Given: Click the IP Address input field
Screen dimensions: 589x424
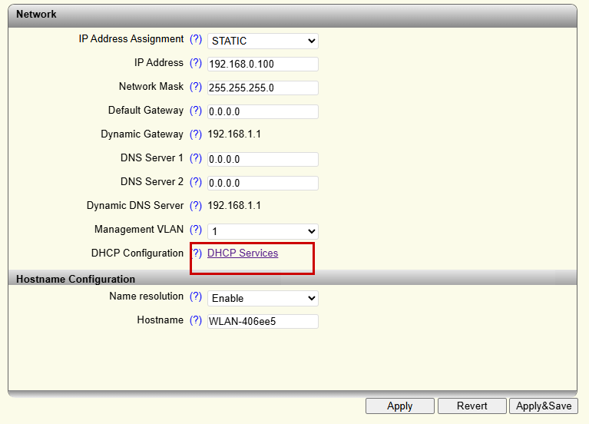Looking at the screenshot, I should coord(263,65).
